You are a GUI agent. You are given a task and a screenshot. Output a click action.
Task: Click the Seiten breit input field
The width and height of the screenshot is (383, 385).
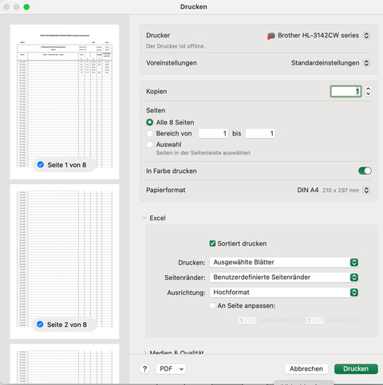pyautogui.click(x=247, y=320)
